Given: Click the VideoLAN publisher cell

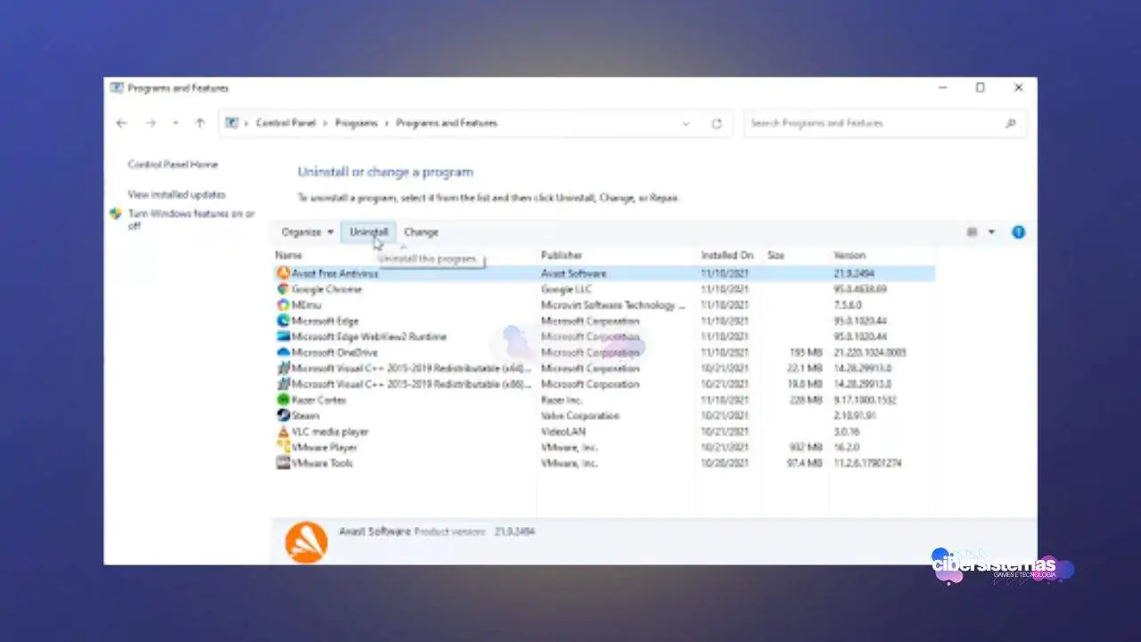Looking at the screenshot, I should tap(562, 432).
